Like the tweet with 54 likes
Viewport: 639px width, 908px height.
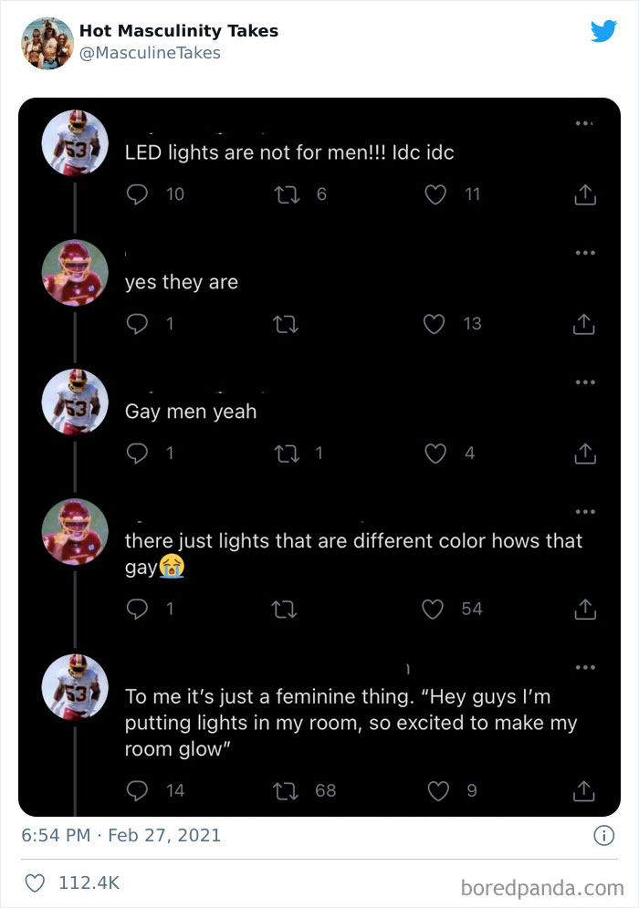433,609
